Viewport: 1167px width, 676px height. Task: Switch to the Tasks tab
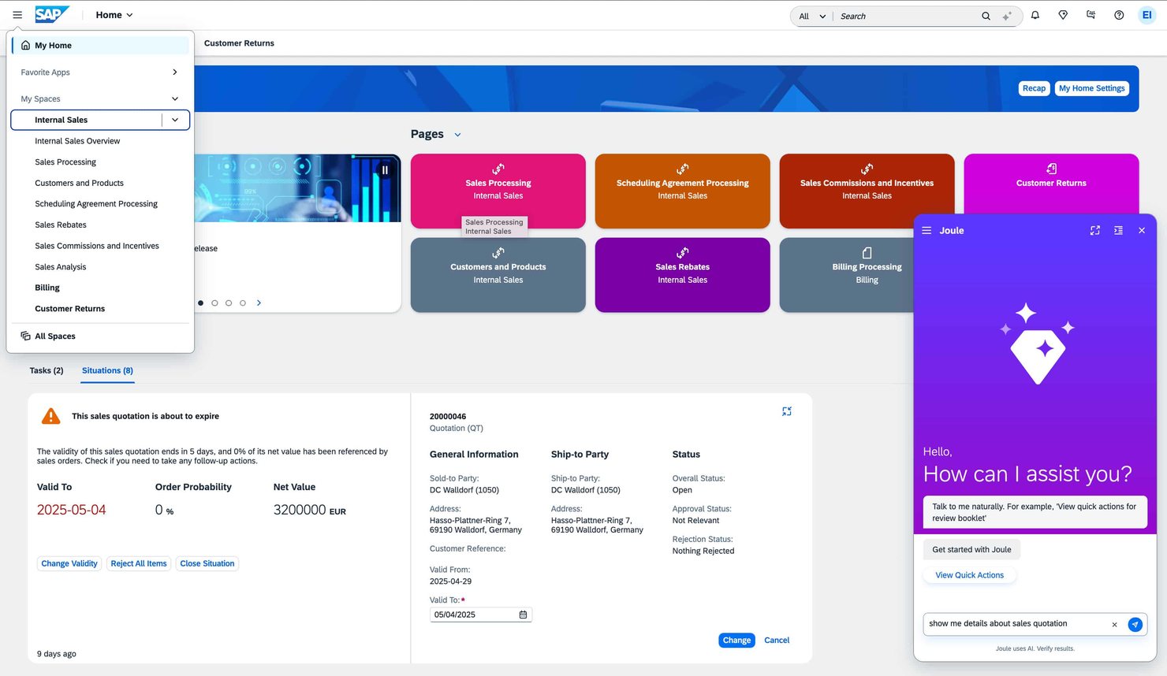coord(47,370)
